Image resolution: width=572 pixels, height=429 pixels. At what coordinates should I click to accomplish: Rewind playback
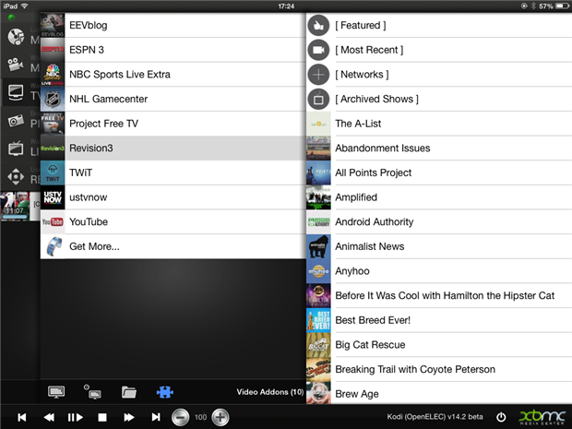click(x=49, y=417)
